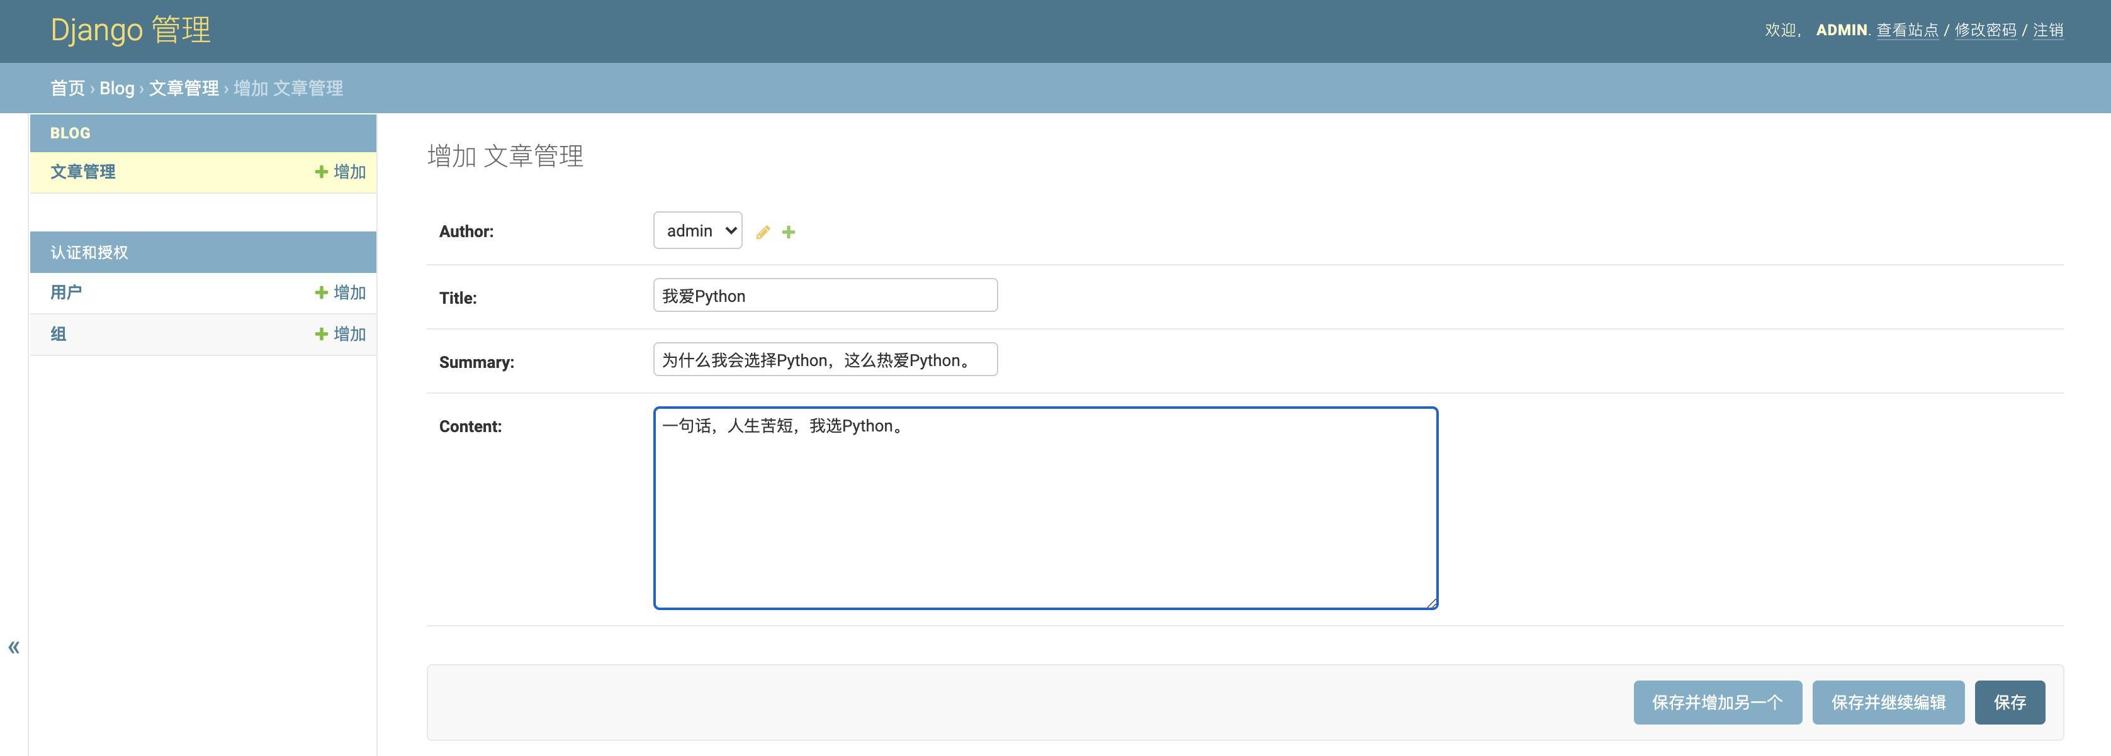Add another author with plus icon
Viewport: 2111px width, 756px height.
point(789,232)
